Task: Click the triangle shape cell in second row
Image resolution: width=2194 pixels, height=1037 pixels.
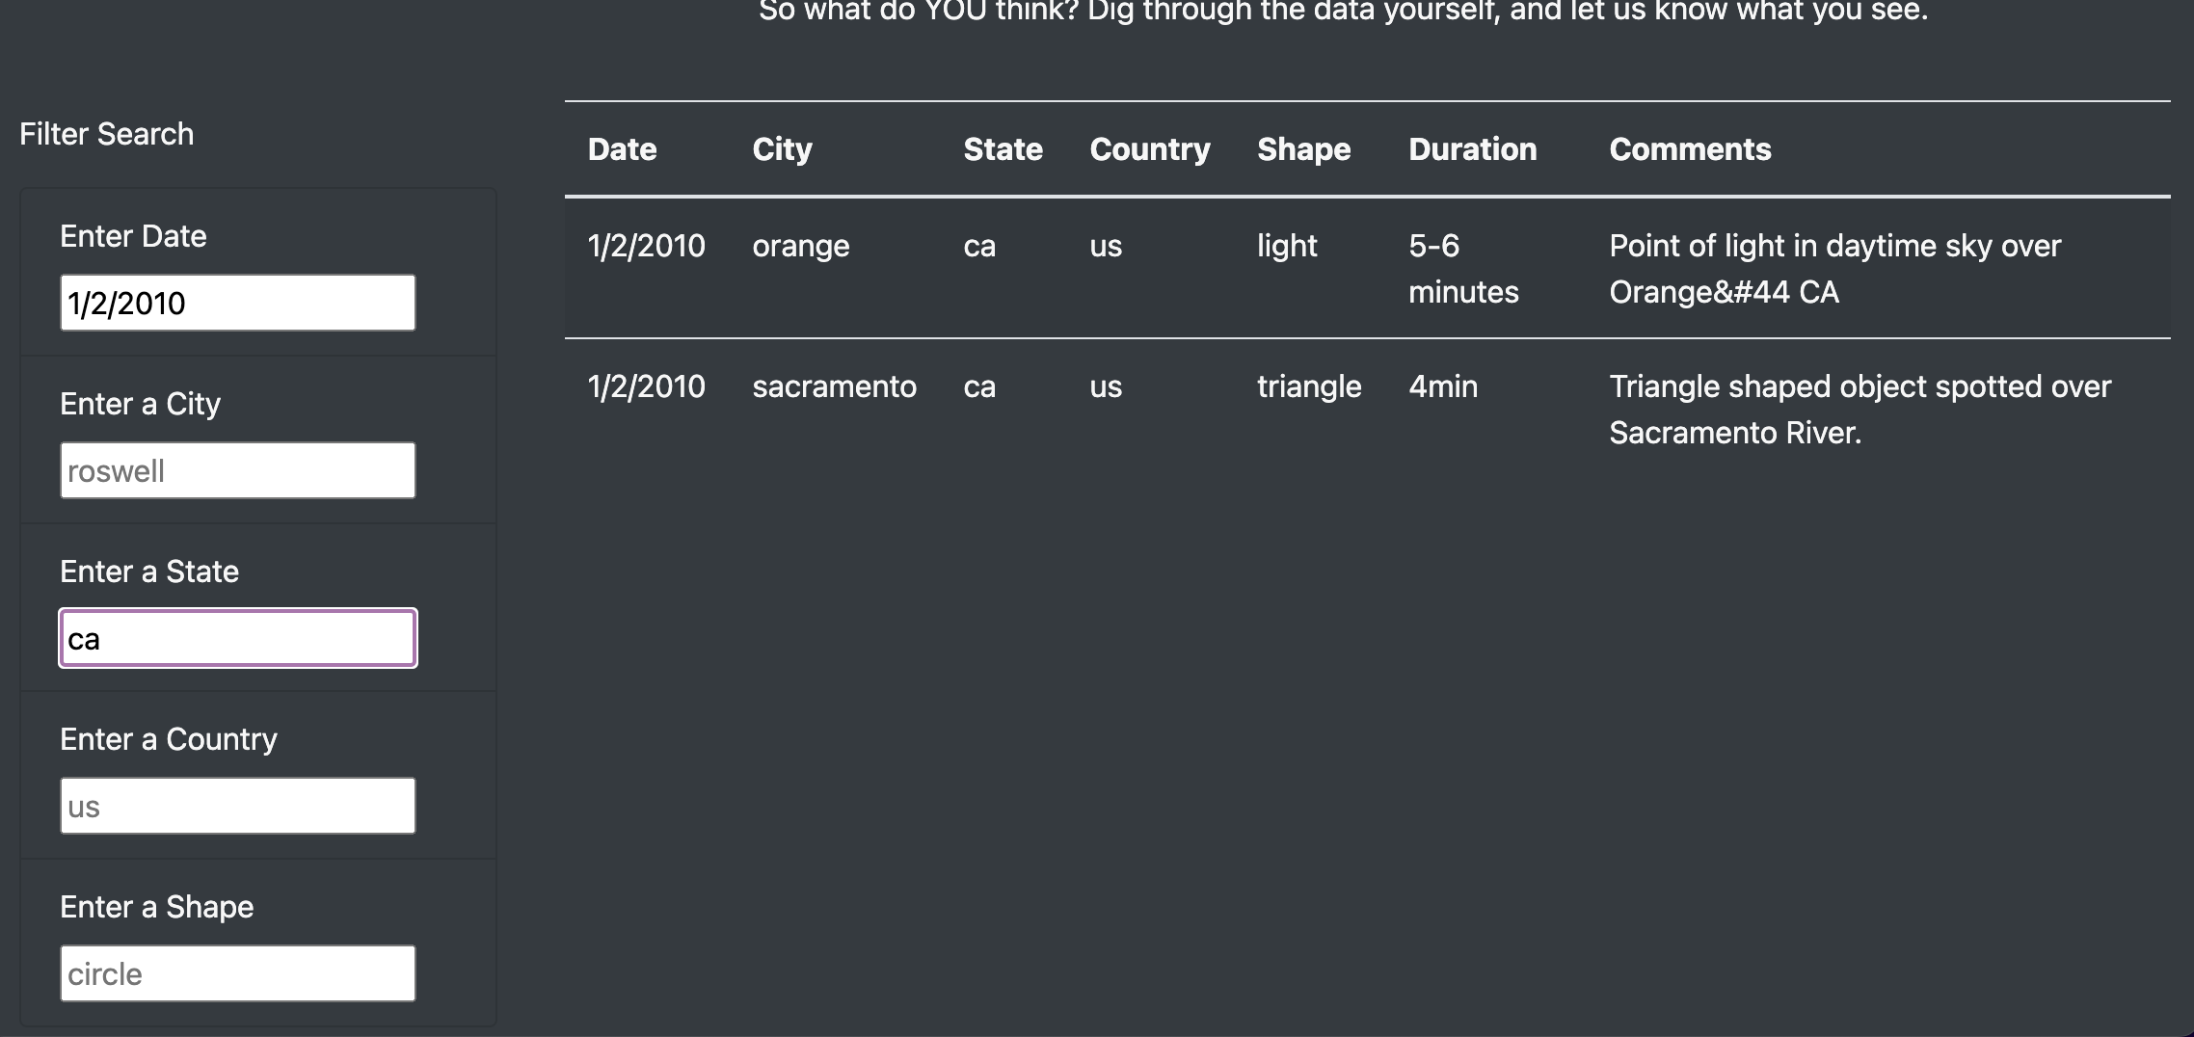Action: pyautogui.click(x=1309, y=386)
